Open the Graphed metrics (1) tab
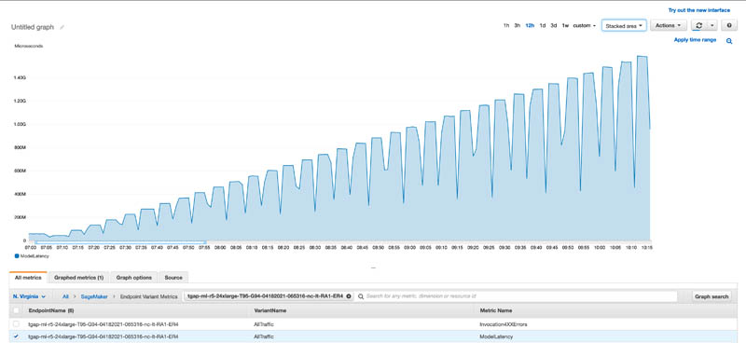This screenshot has width=746, height=343. pos(78,278)
